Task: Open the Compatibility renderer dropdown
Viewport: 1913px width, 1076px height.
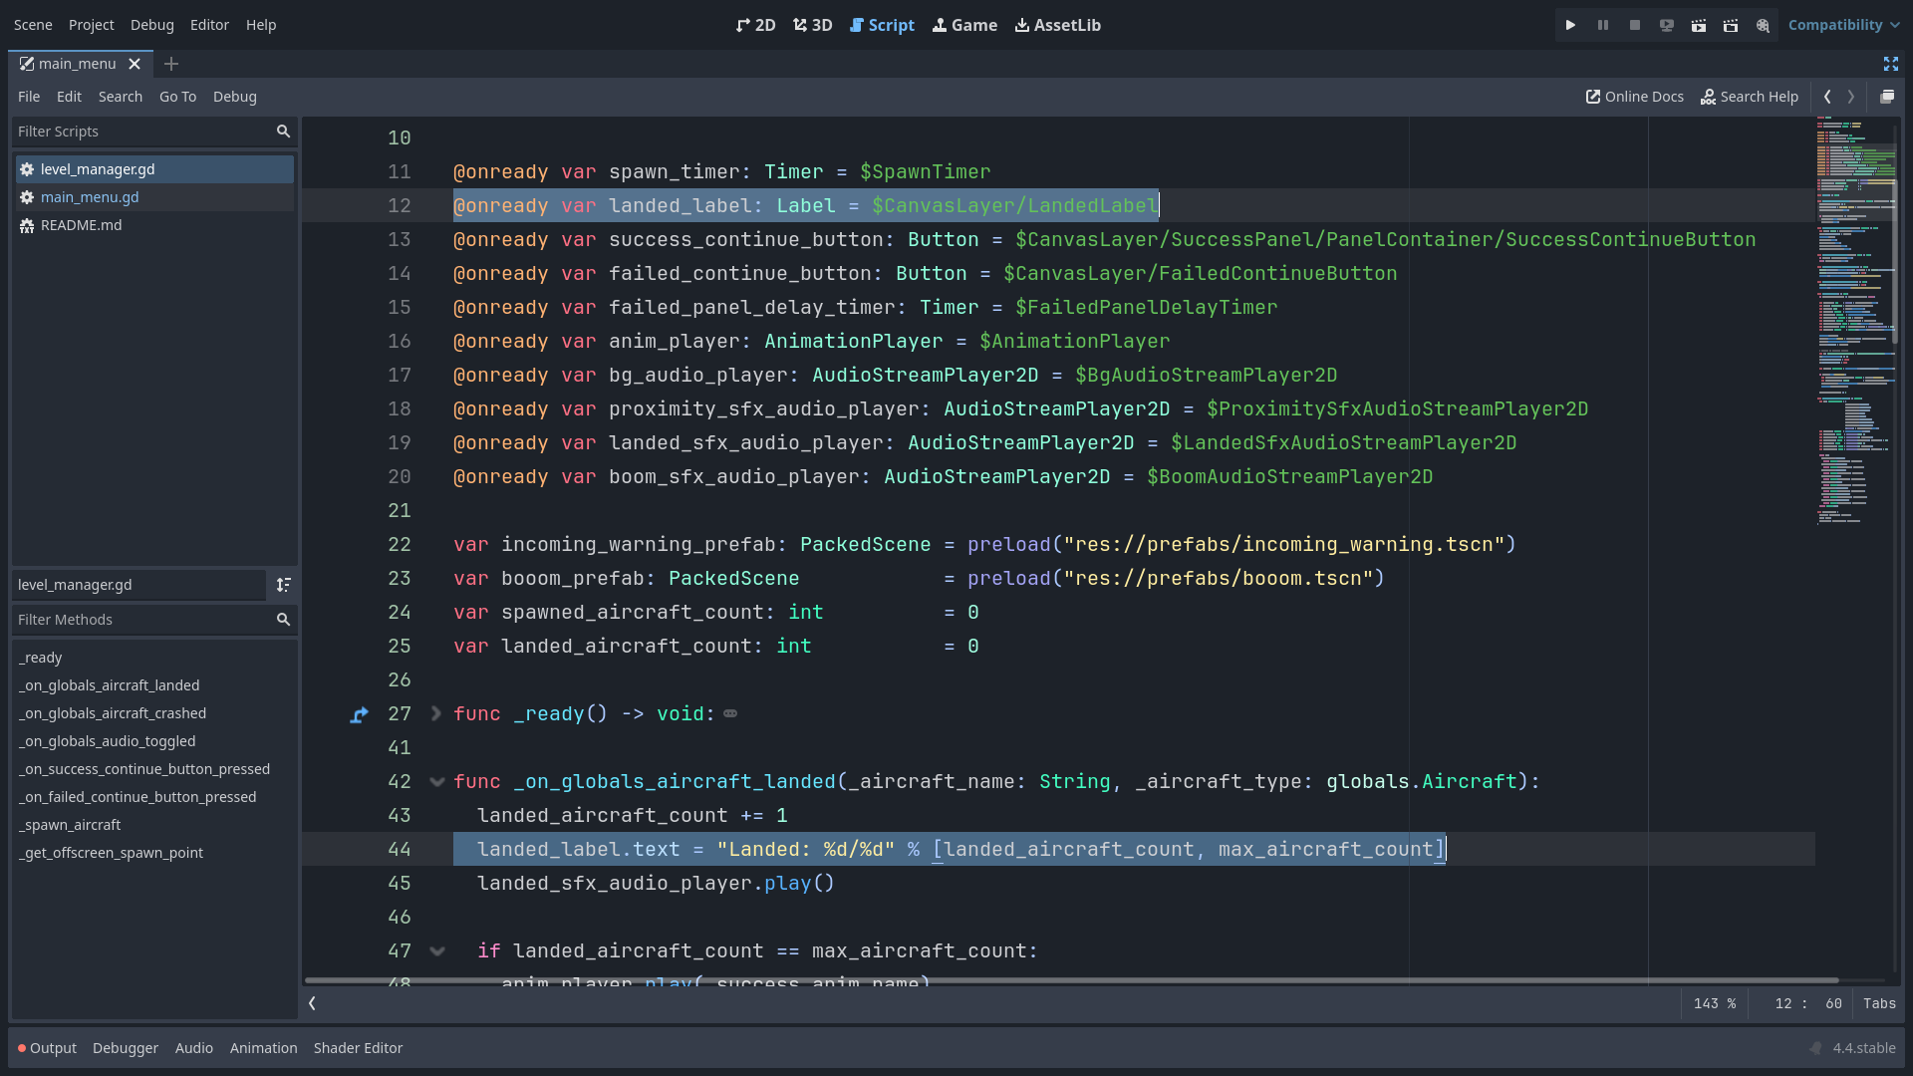Action: pyautogui.click(x=1843, y=25)
